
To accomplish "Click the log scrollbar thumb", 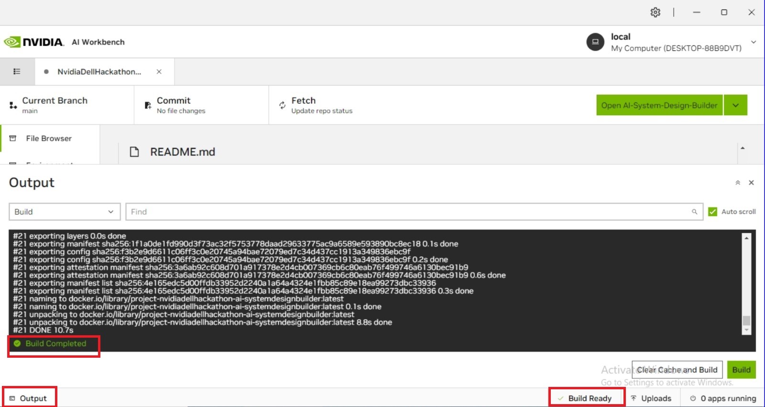I will (746, 320).
